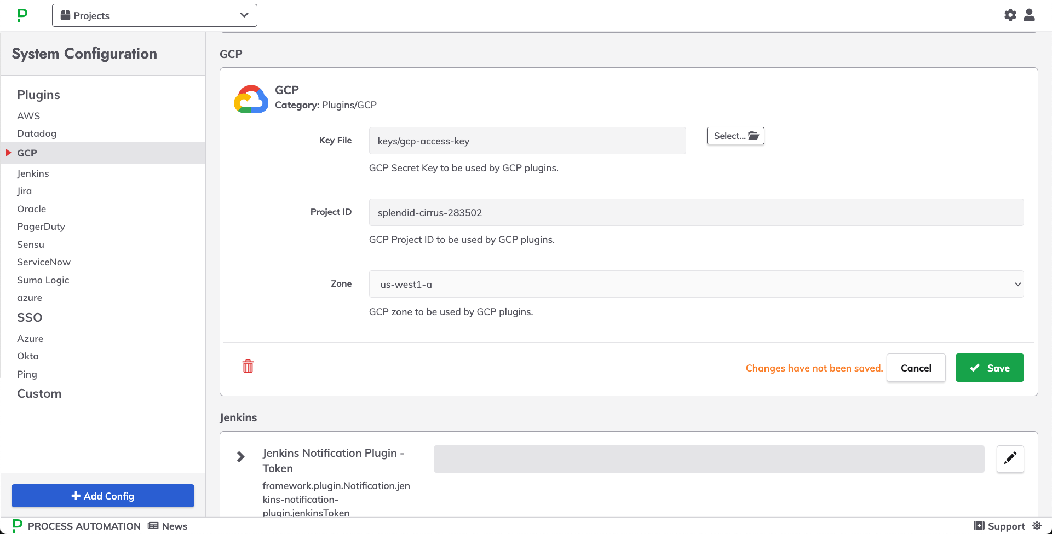Click Select... key file browse button

pos(735,136)
